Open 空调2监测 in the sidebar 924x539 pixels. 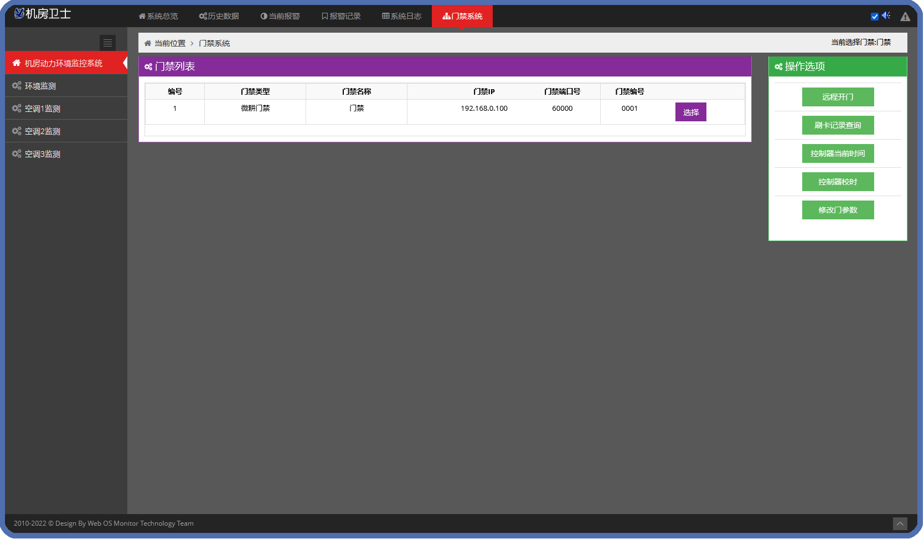(66, 131)
